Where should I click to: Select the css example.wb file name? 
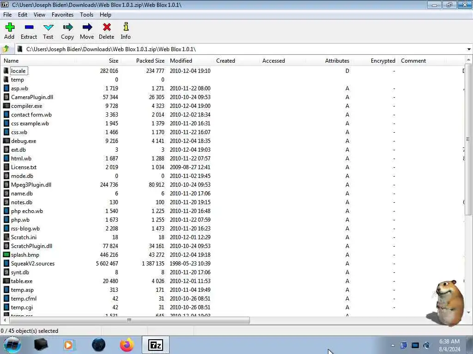click(30, 124)
